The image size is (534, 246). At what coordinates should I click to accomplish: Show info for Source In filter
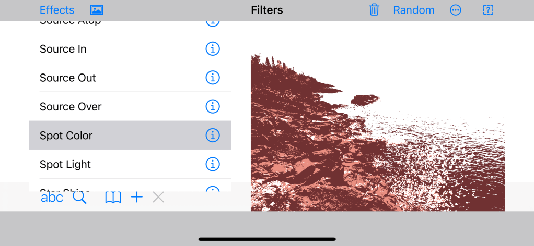pos(212,49)
